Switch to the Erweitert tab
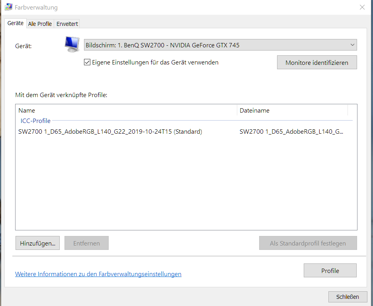Image resolution: width=373 pixels, height=306 pixels. 67,24
